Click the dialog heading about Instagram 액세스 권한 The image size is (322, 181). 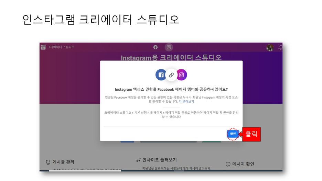coord(171,89)
